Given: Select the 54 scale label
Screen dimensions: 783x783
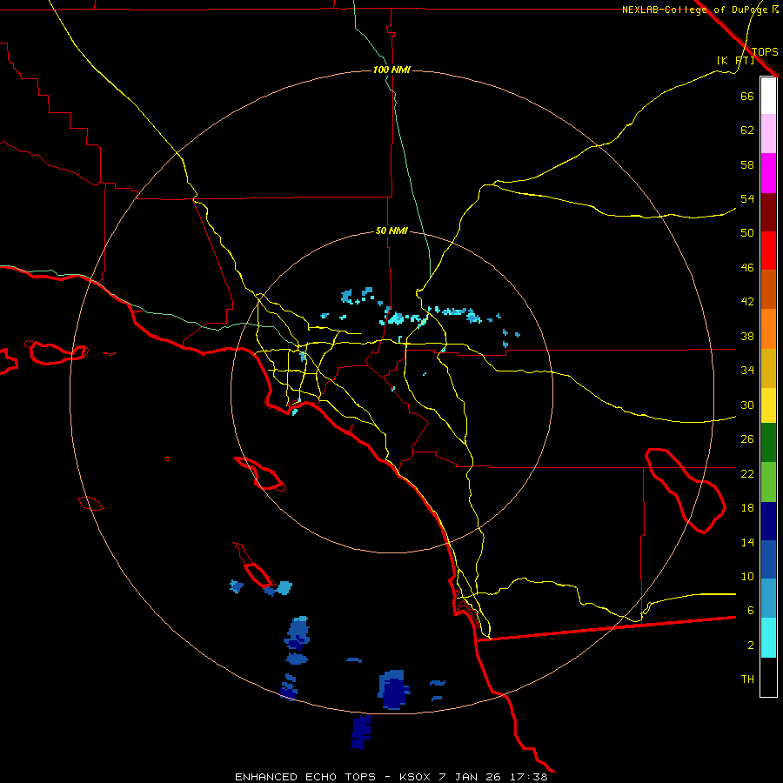Looking at the screenshot, I should pos(747,198).
